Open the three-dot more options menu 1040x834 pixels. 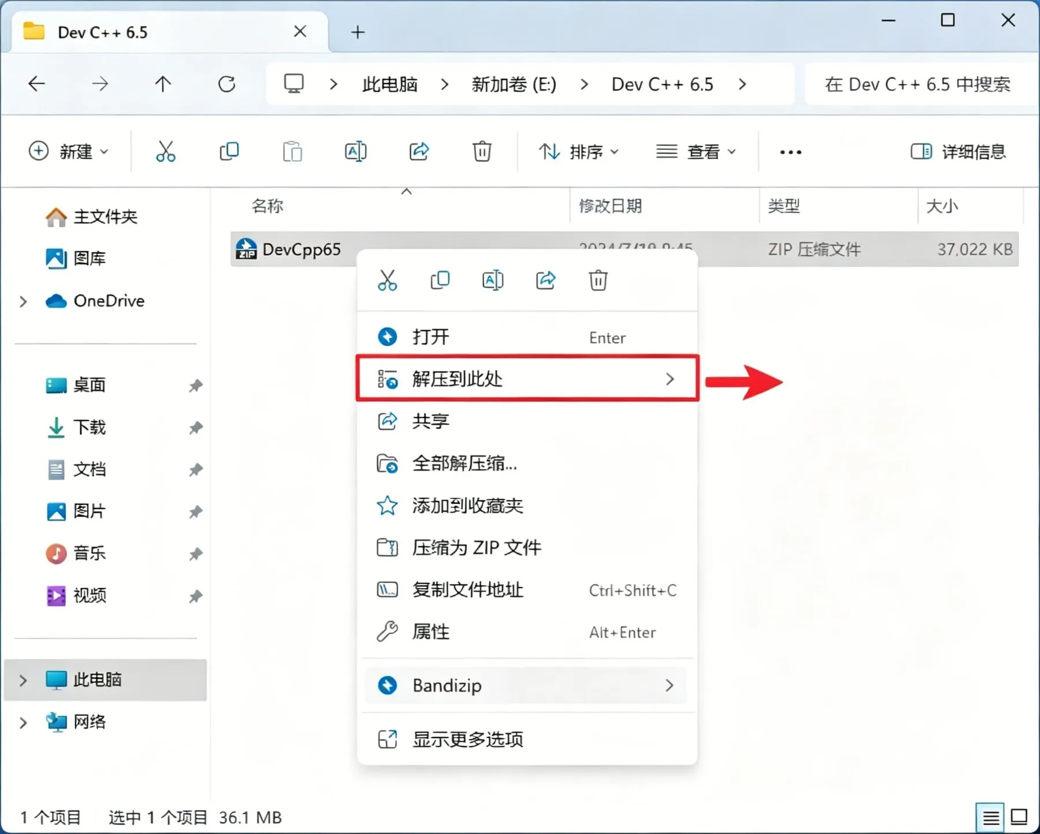pyautogui.click(x=790, y=152)
